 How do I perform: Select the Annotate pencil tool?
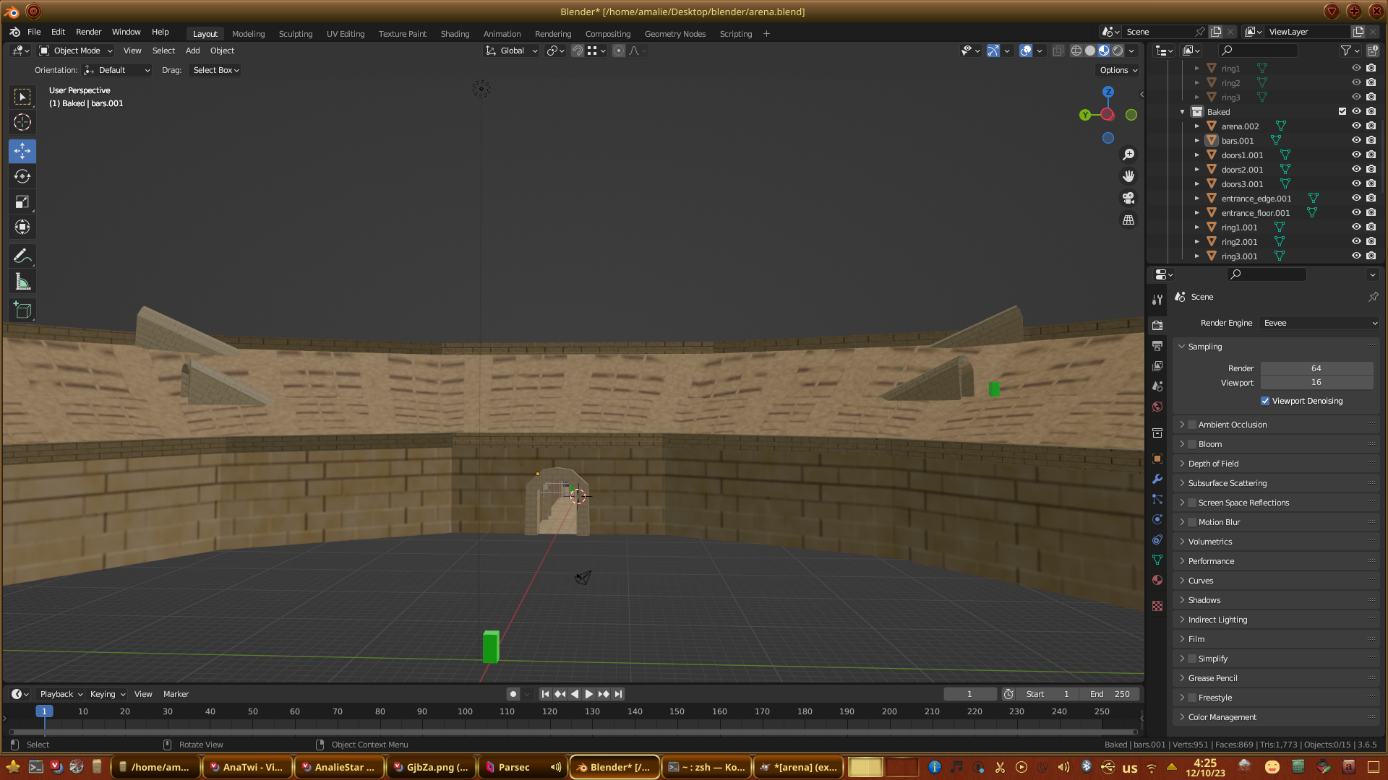(x=22, y=256)
